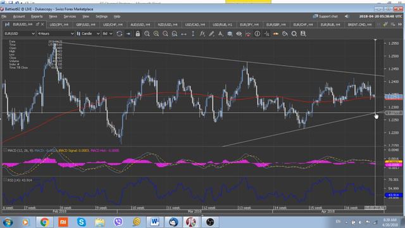This screenshot has width=405, height=228.
Task: Click the refresh chart icon
Action: pos(120,34)
